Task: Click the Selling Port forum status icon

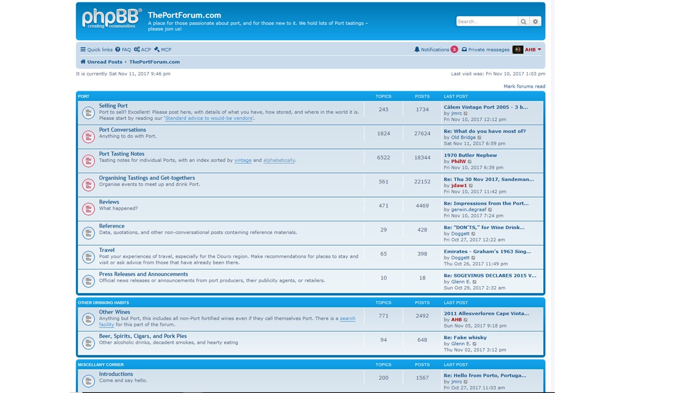Action: tap(88, 112)
